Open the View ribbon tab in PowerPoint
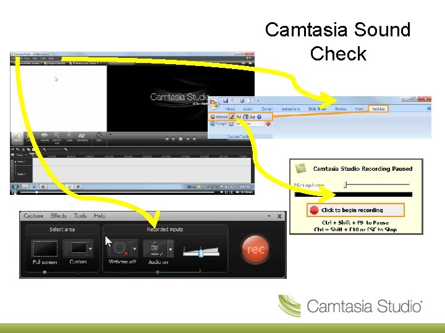This screenshot has height=333, width=445. point(358,109)
